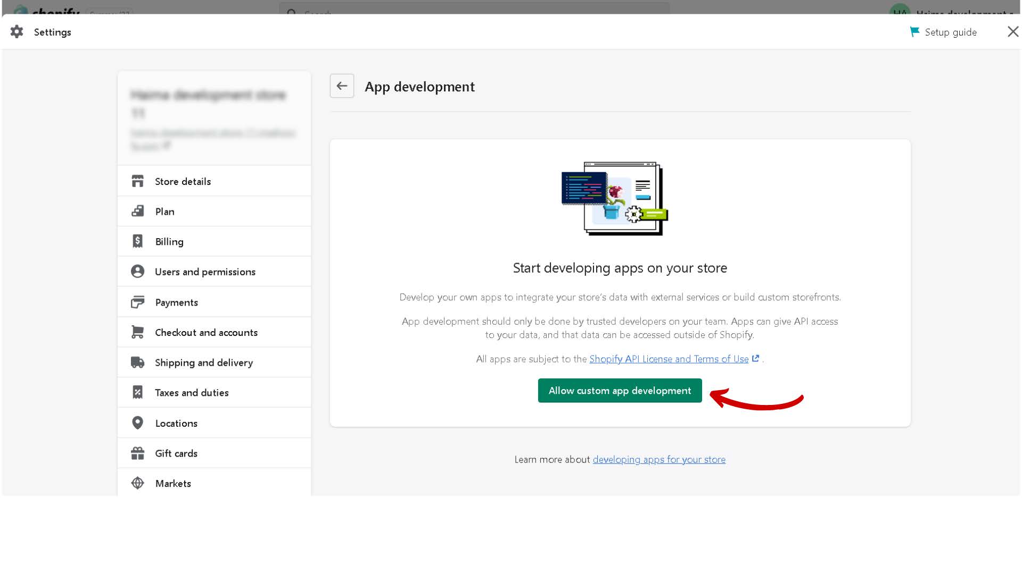Click the Markets globe icon
The height and width of the screenshot is (574, 1022).
137,483
